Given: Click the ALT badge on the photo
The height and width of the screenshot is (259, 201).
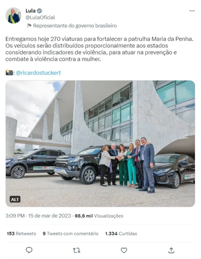Looking at the screenshot, I should [15, 199].
